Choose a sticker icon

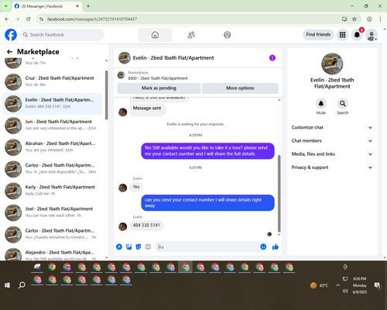coord(139,246)
